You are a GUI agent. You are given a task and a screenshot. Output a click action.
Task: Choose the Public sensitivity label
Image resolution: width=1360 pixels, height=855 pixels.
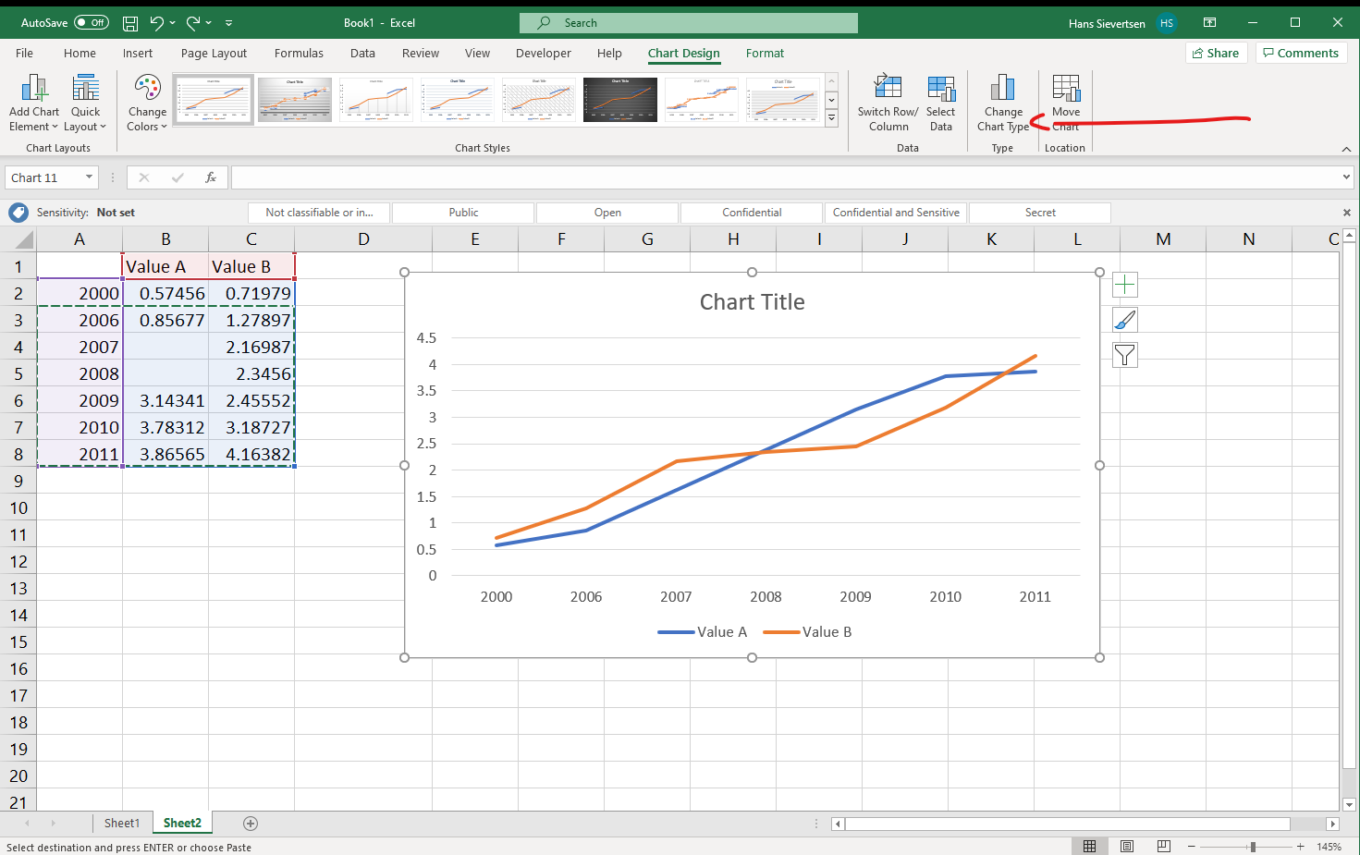[463, 213]
